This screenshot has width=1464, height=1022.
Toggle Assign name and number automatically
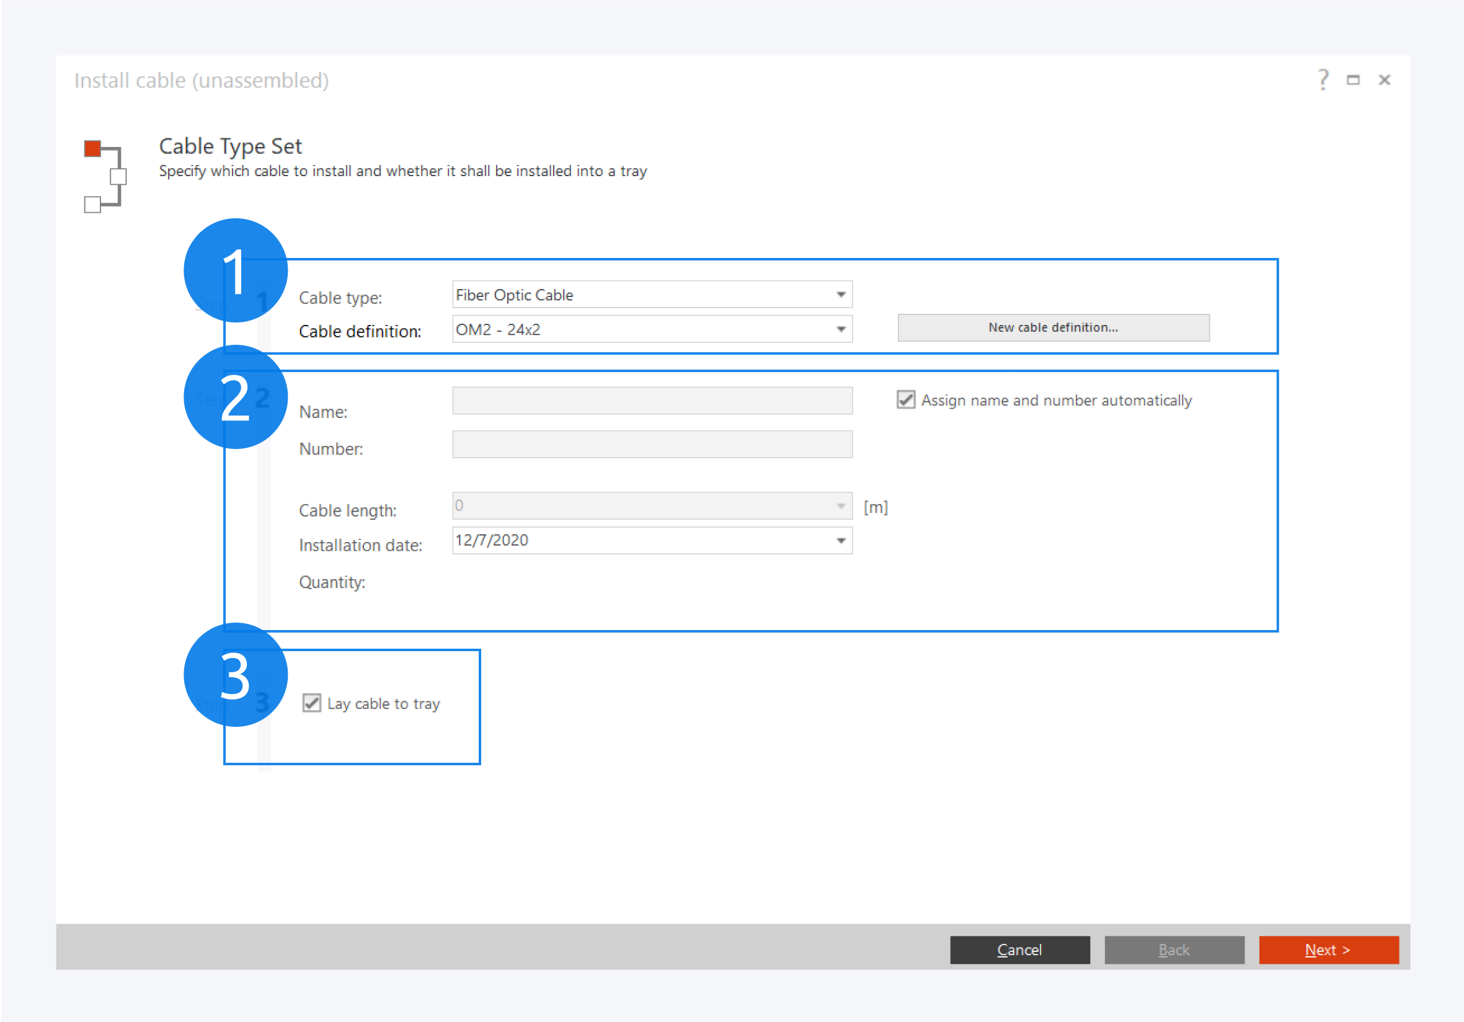[906, 400]
